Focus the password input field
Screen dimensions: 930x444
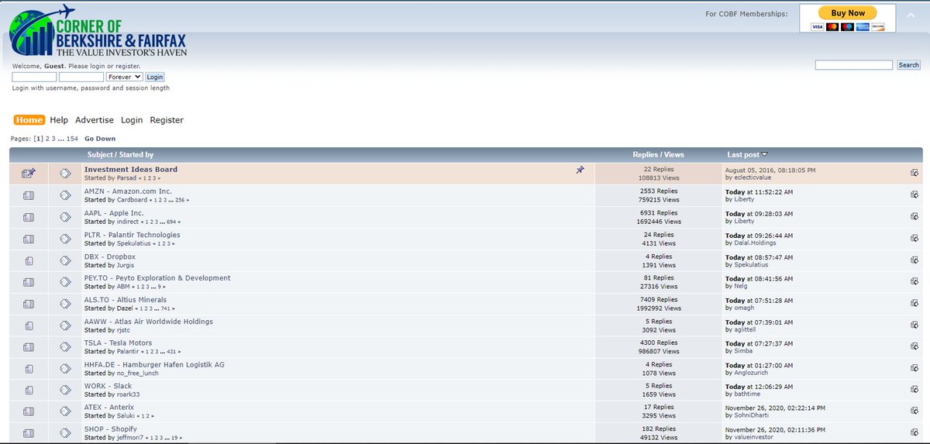coord(81,77)
